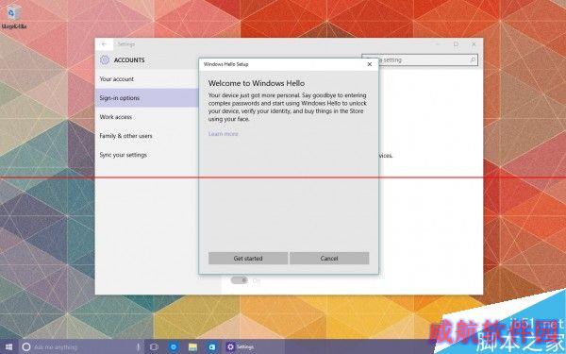Open the Windows Start menu
The image size is (566, 354).
(x=8, y=346)
